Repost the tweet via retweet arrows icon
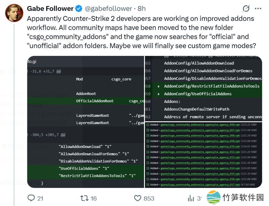 (x=84, y=198)
